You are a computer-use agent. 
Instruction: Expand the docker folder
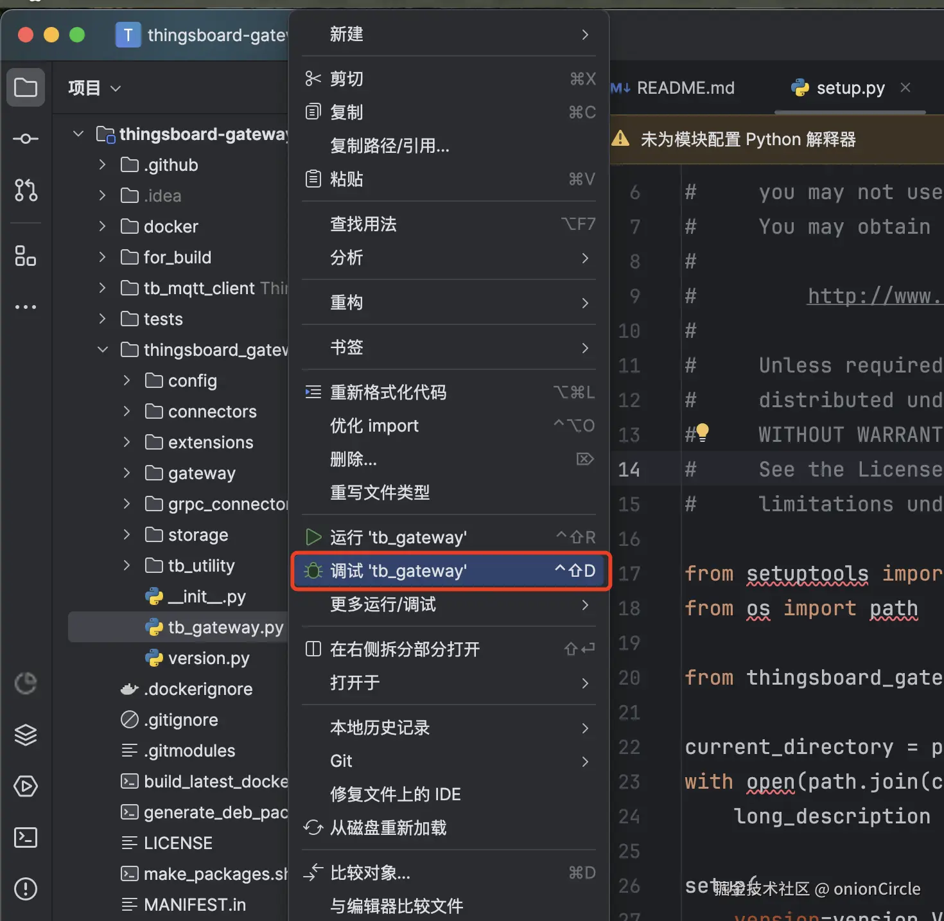102,226
